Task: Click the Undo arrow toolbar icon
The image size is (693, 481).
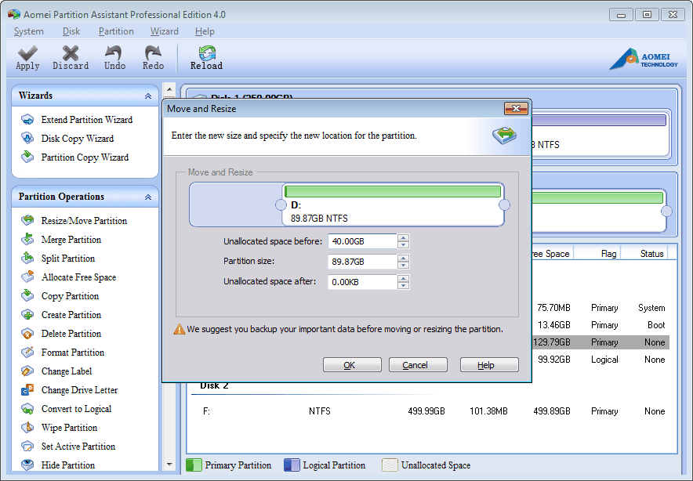Action: click(x=114, y=53)
